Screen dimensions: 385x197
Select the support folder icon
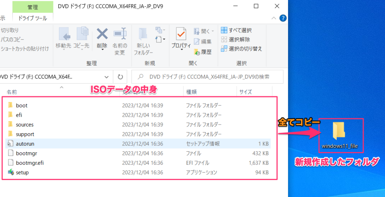(x=10, y=134)
